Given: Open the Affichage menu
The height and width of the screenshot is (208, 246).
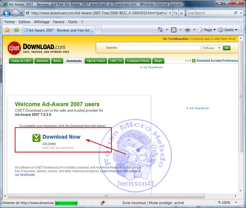Looking at the screenshot, I should point(41,22).
